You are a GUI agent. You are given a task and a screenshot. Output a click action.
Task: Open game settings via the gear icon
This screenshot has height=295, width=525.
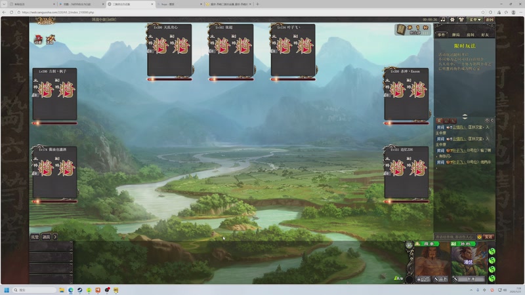(452, 20)
